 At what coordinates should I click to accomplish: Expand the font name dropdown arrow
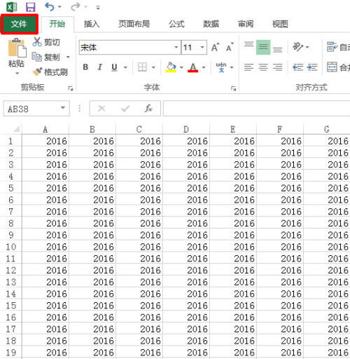(x=176, y=48)
